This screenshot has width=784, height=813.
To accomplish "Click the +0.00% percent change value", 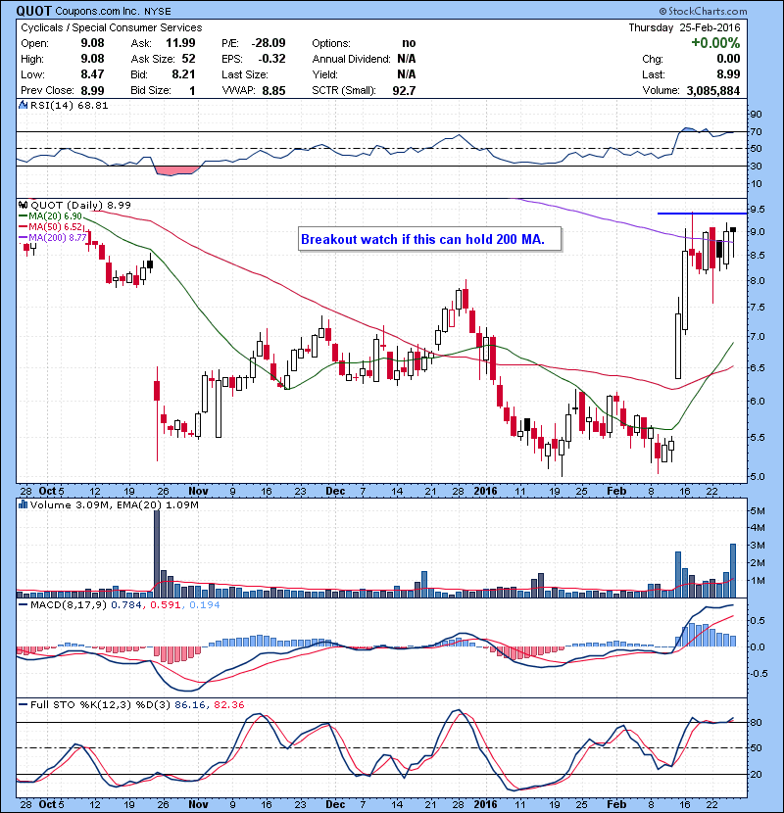I will [715, 42].
